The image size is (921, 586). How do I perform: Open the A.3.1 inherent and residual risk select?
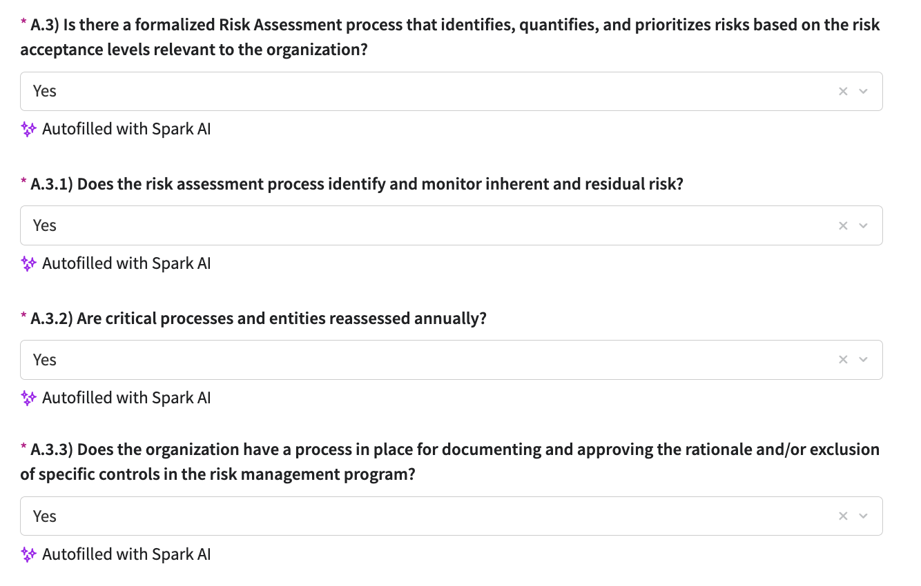(x=414, y=225)
